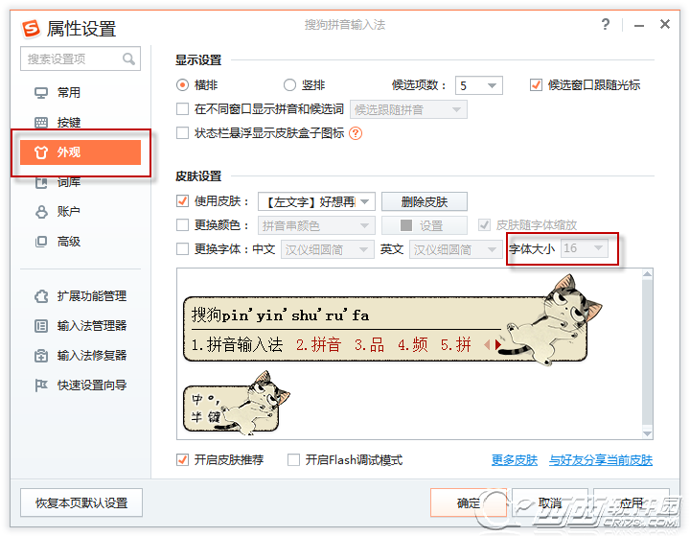Click the 确定 button
Viewport: 690px width, 537px height.
tap(469, 502)
